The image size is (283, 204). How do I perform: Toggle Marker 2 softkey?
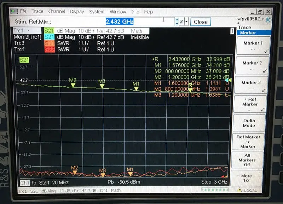[252, 65]
